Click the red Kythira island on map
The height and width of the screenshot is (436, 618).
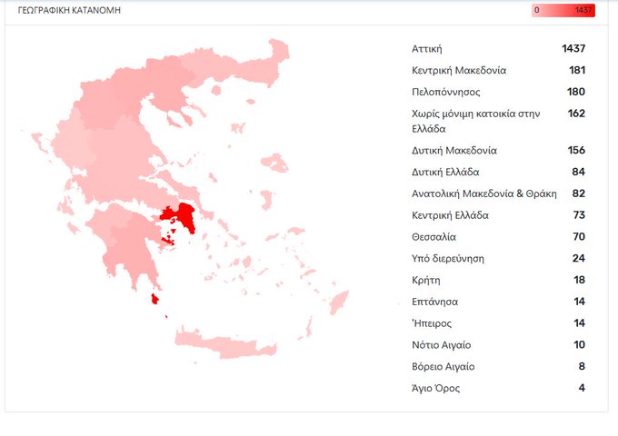pos(154,300)
